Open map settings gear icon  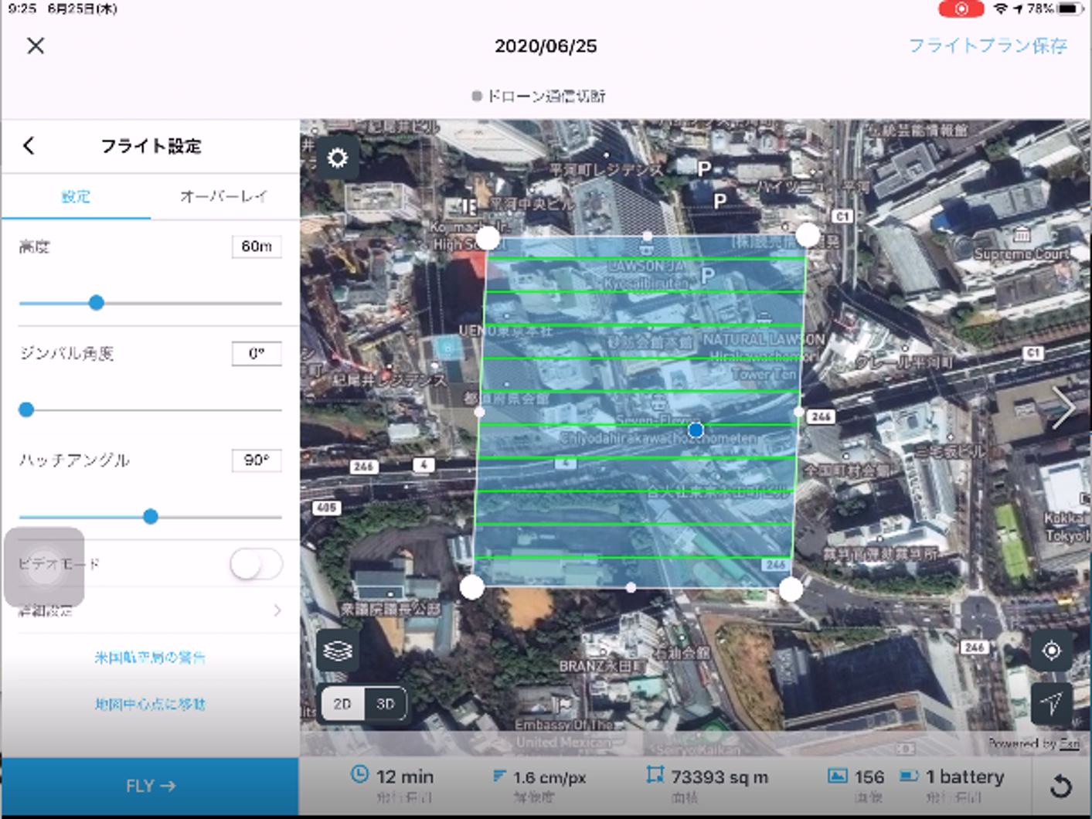point(338,158)
